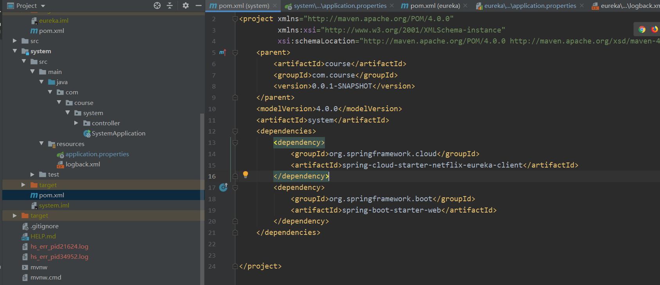Viewport: 660px width, 285px height.
Task: Switch to eureka application.properties tab
Action: (530, 6)
